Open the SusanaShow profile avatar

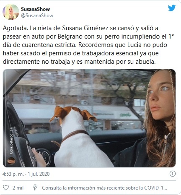pos(11,12)
